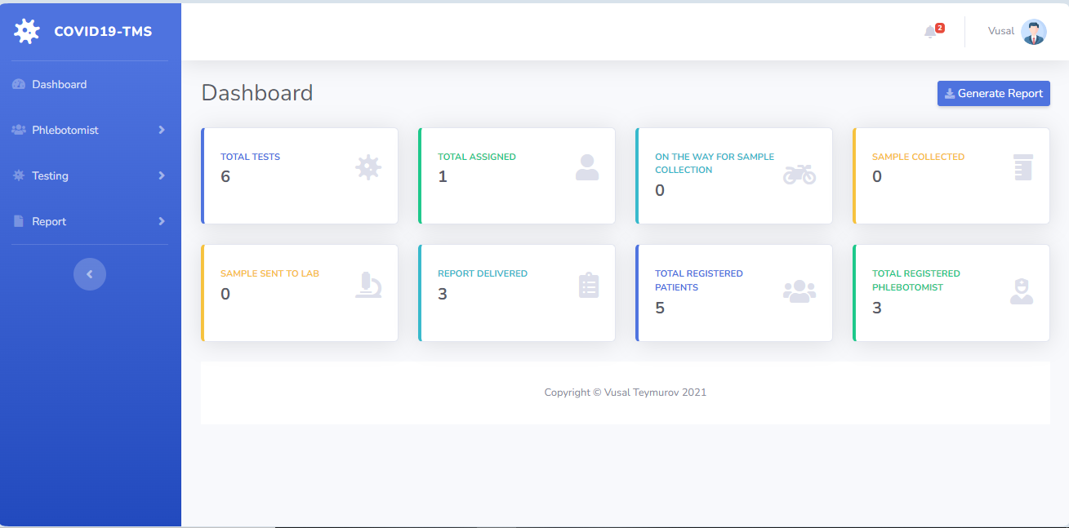1069x528 pixels.
Task: Open the Dashboard menu item
Action: tap(59, 84)
